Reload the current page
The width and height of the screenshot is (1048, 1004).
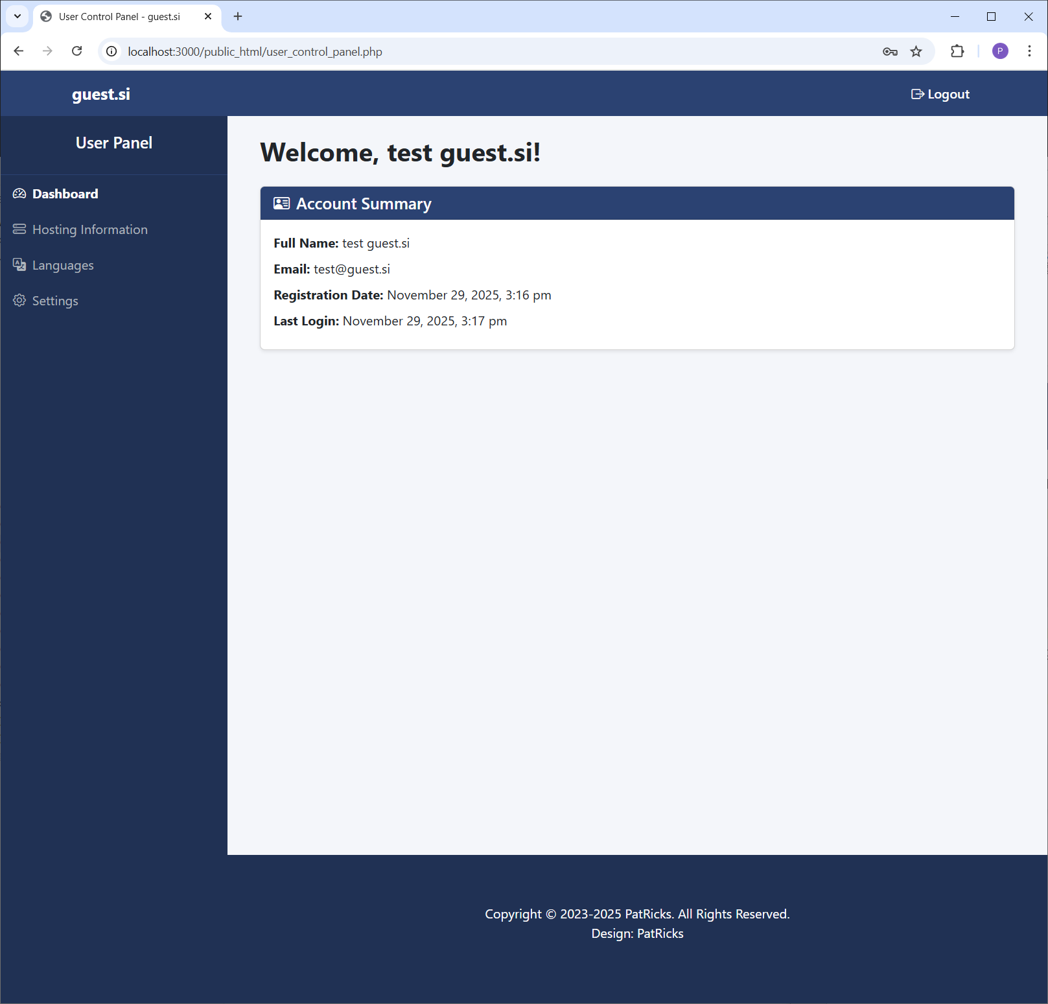[77, 51]
